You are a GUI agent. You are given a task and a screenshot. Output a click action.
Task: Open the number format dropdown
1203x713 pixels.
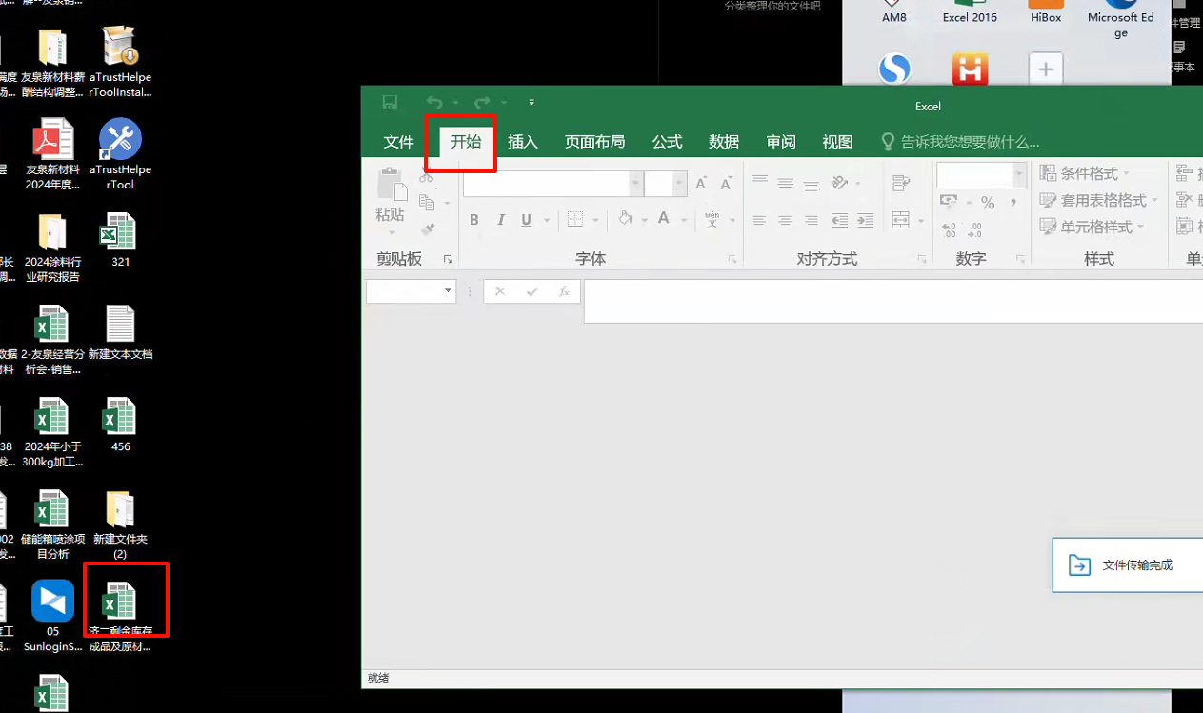[1018, 174]
